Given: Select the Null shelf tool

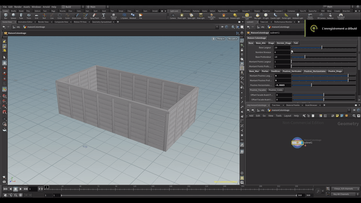Looking at the screenshot, I should pos(44,16).
